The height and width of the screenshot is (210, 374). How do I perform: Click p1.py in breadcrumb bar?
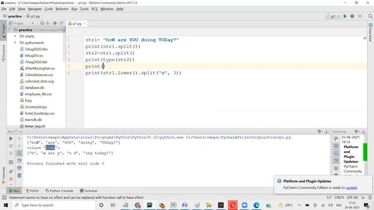pyautogui.click(x=33, y=16)
